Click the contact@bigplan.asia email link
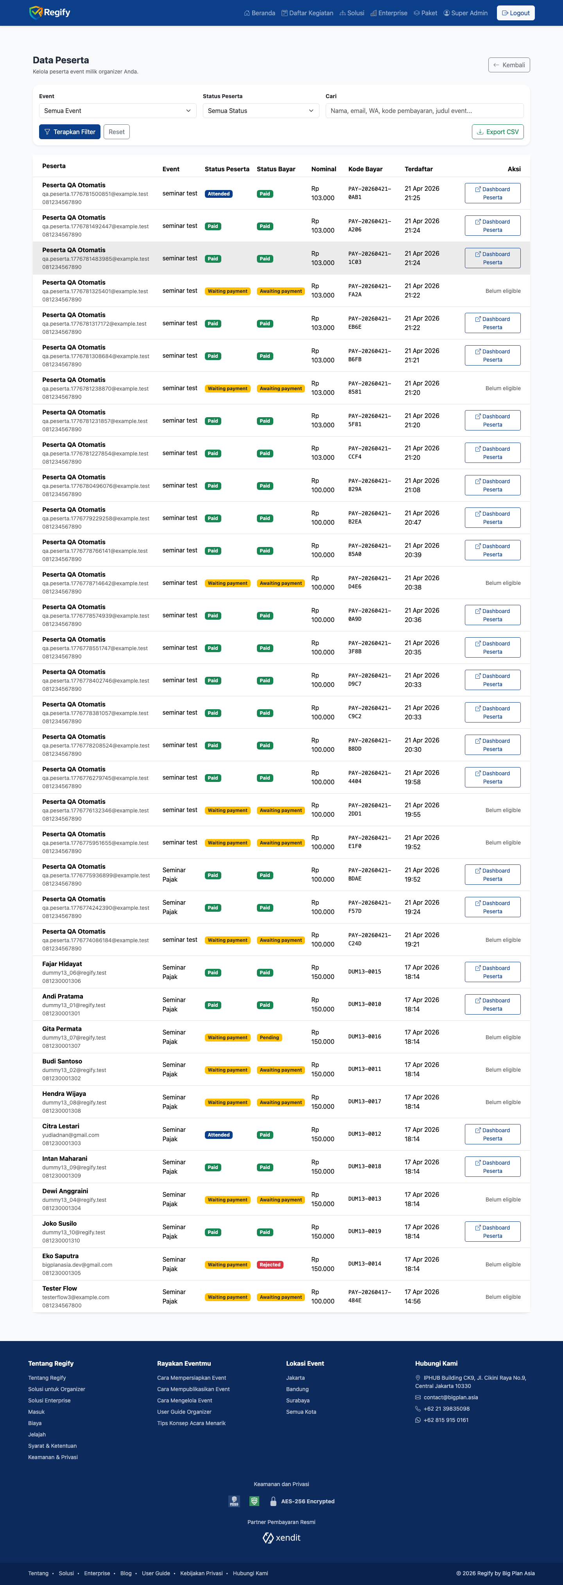Viewport: 563px width, 1585px height. tap(450, 1397)
